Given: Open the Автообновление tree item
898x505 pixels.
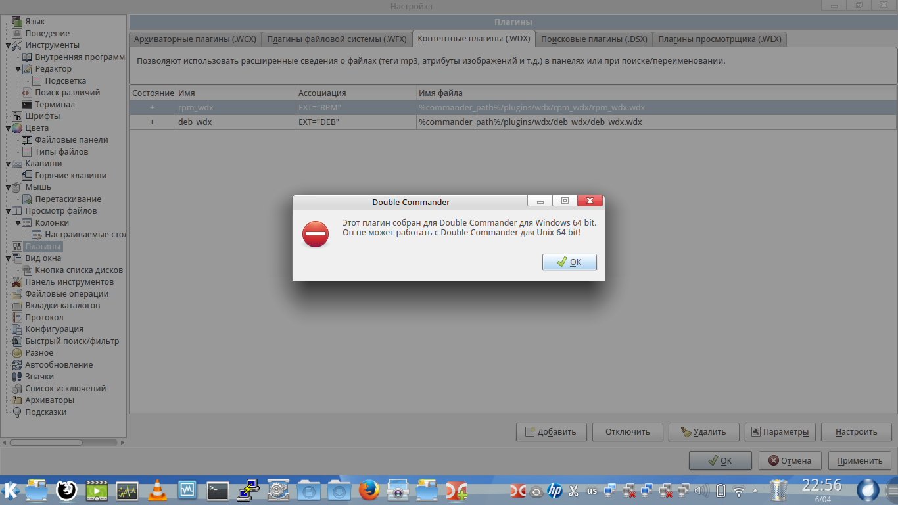Looking at the screenshot, I should 59,365.
